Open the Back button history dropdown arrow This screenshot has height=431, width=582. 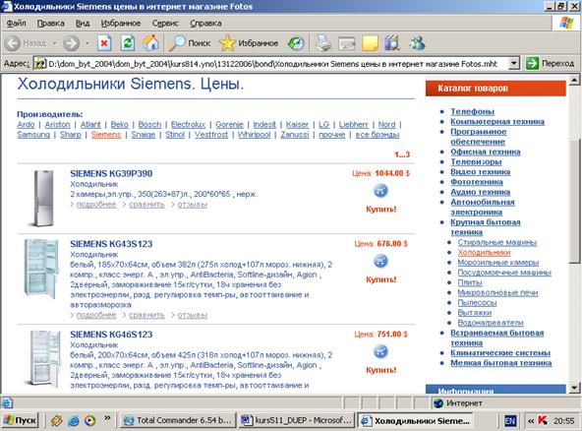55,43
